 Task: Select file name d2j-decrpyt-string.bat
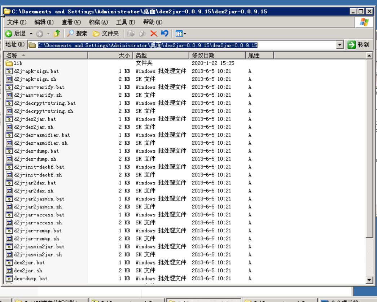pos(45,103)
